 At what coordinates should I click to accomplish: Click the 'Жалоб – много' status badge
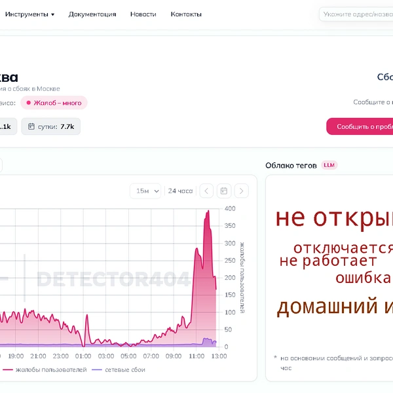point(54,103)
